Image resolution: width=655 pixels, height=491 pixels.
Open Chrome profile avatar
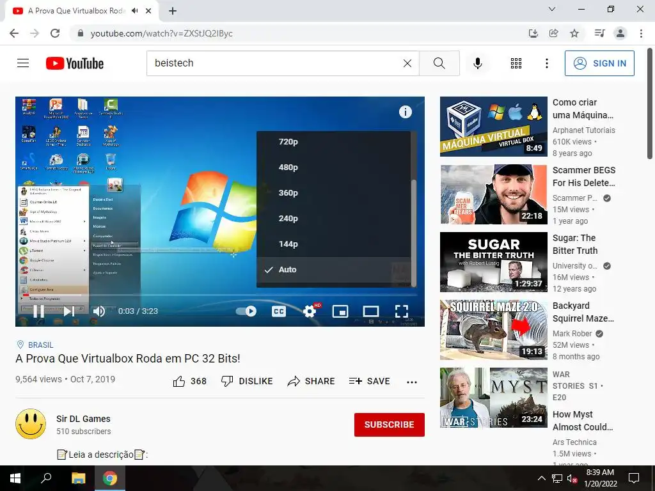tap(620, 33)
